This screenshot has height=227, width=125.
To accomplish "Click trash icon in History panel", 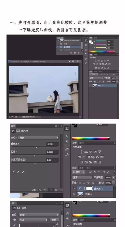I will pos(78,53).
